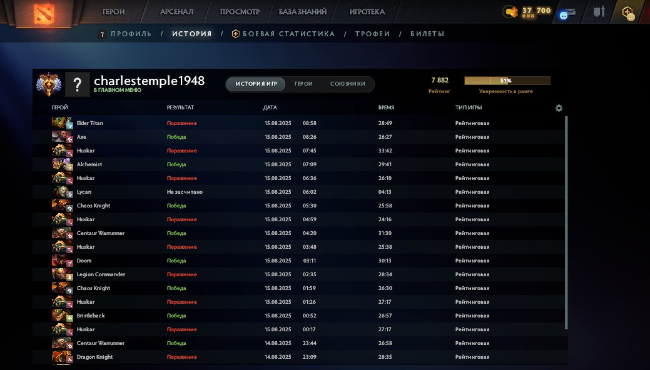Click 'Победа' in the Axe row
This screenshot has width=650, height=370.
point(176,137)
